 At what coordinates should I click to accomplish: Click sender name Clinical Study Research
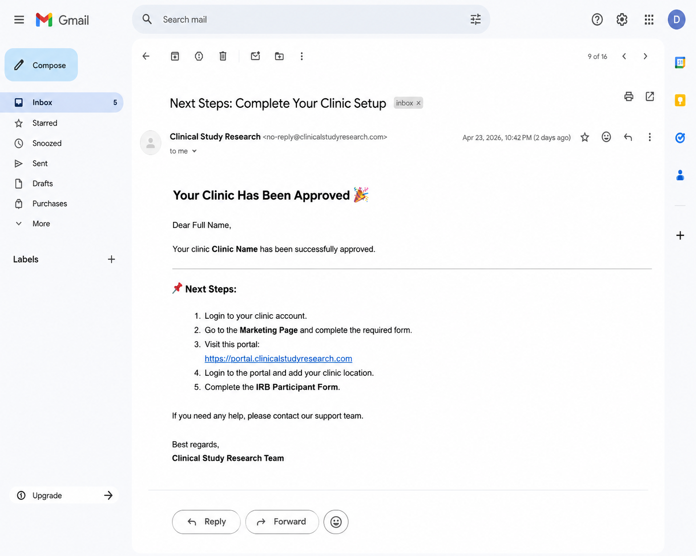point(215,137)
